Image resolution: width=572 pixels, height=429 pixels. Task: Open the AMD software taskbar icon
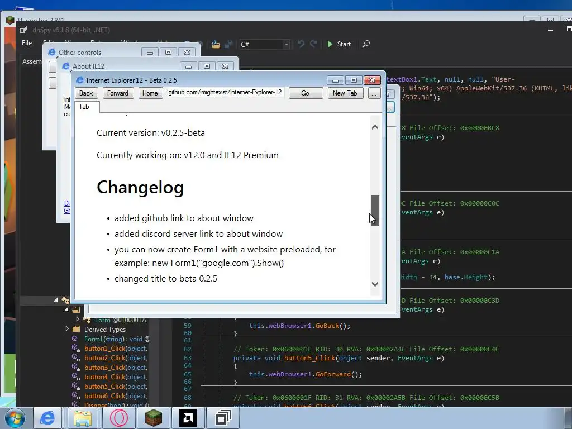coord(188,418)
